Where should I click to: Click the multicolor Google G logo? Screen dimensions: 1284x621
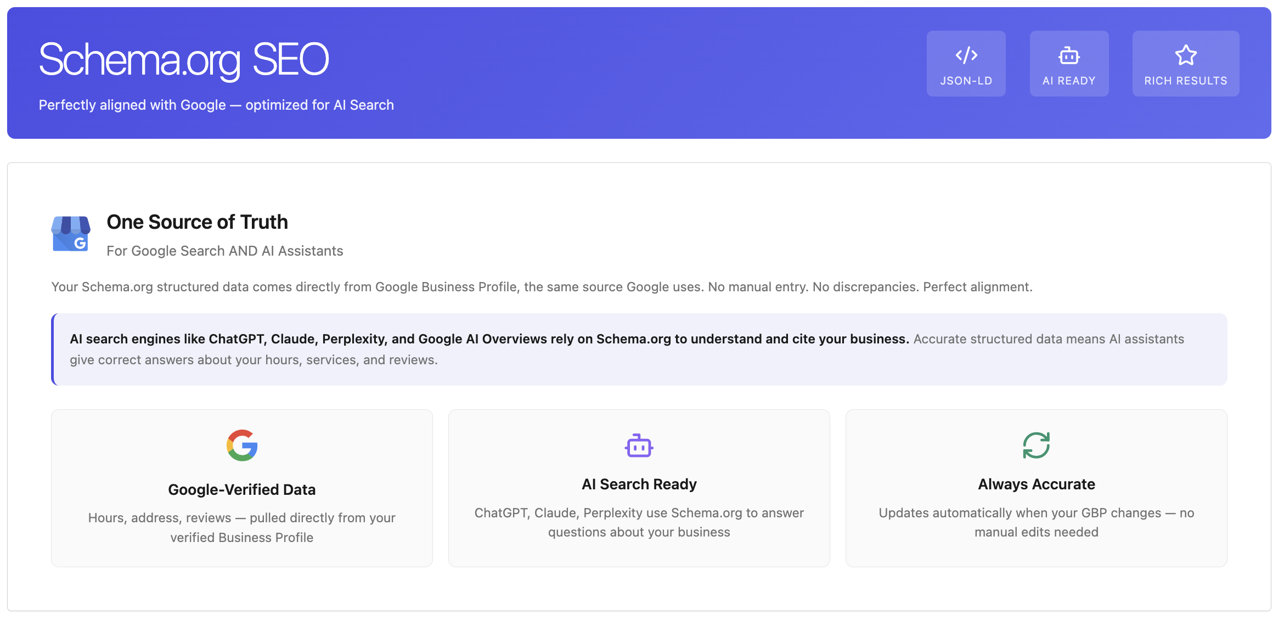(x=242, y=445)
